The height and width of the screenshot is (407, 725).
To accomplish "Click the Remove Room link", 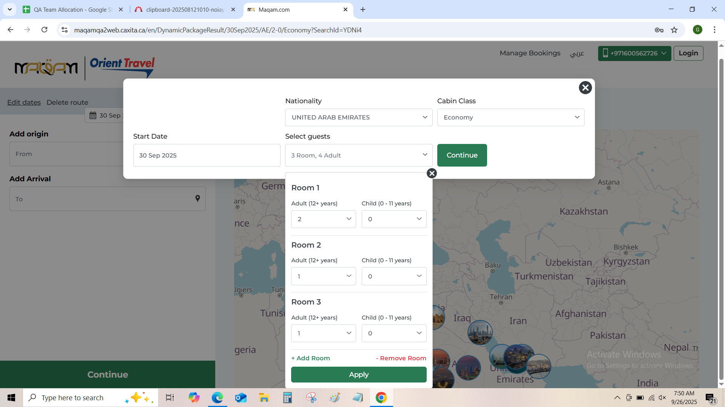I will point(401,358).
